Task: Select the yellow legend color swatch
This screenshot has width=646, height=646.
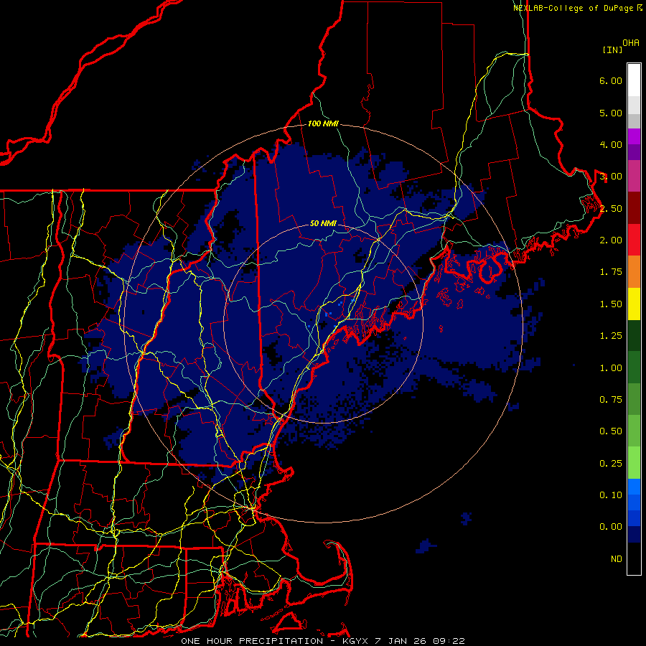Action: tap(634, 304)
